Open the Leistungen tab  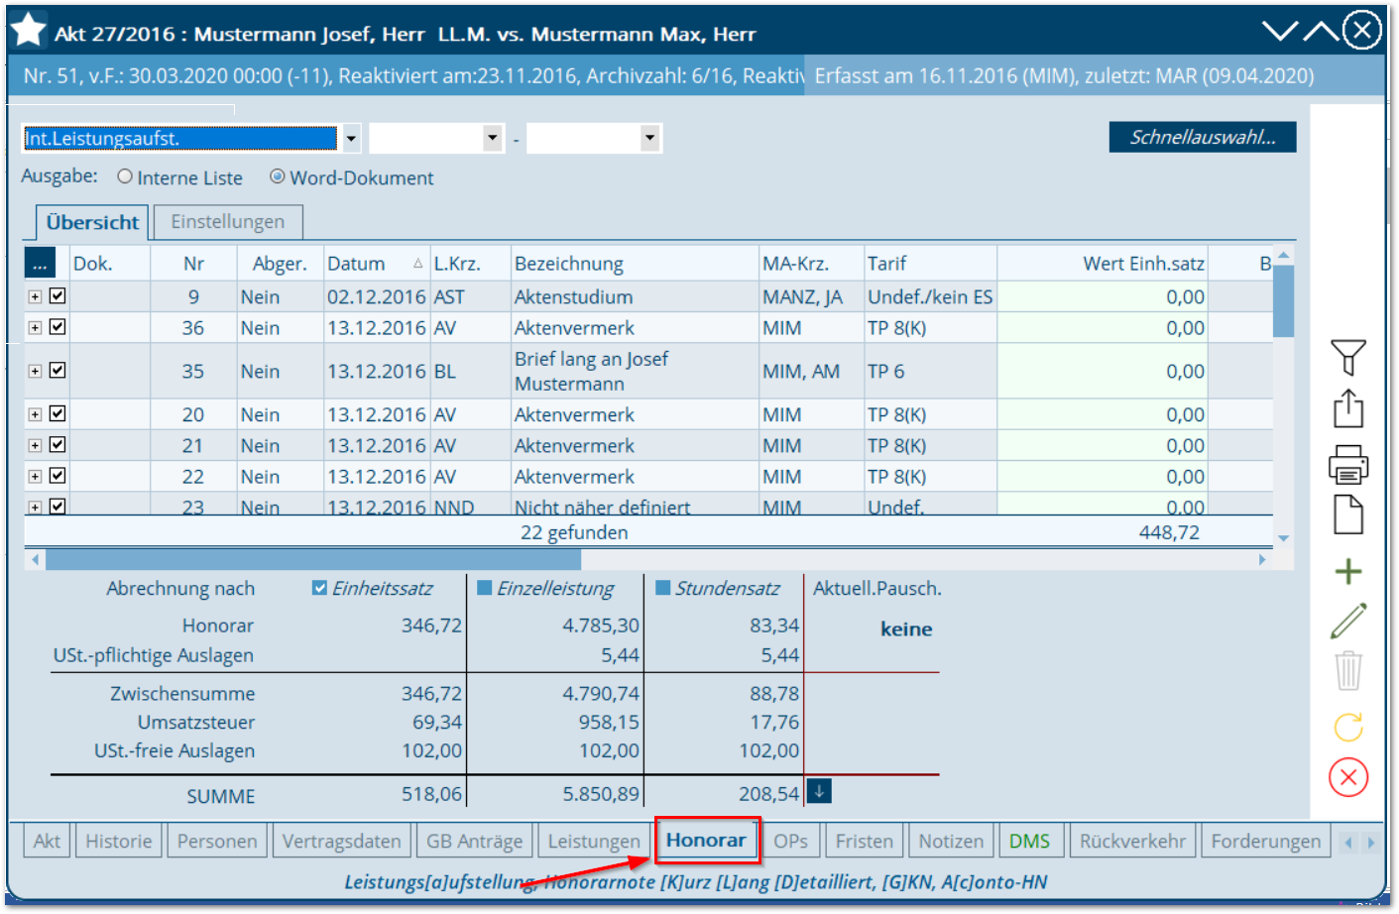(x=594, y=841)
